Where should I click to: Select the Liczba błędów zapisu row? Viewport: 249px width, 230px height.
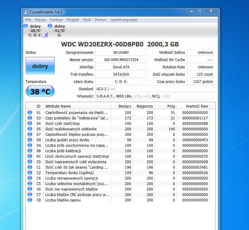(x=118, y=200)
